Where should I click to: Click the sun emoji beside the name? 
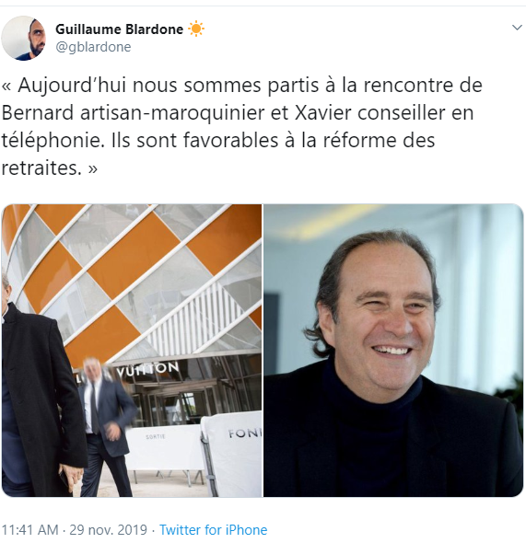[x=196, y=29]
